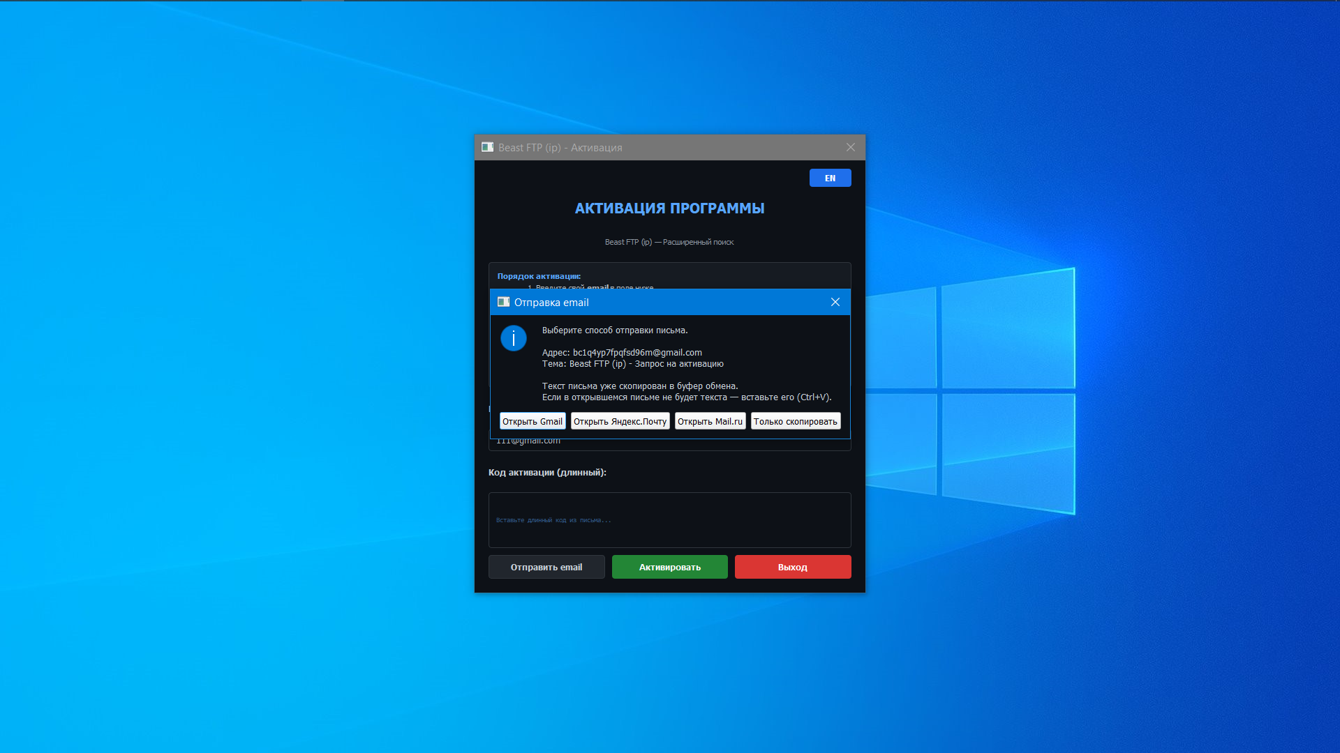Click the Выберите способ отправки письма text
The width and height of the screenshot is (1340, 753).
pos(615,330)
